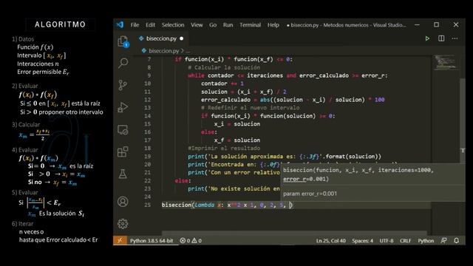Screen dimensions: 473x266
Task: Click 'param error_r=0.001' in parameter hint
Action: coord(310,194)
